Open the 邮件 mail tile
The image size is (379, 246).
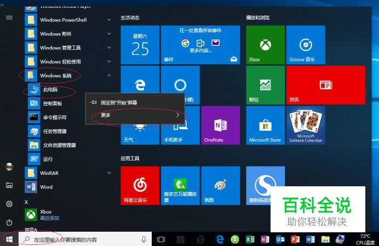click(x=200, y=45)
